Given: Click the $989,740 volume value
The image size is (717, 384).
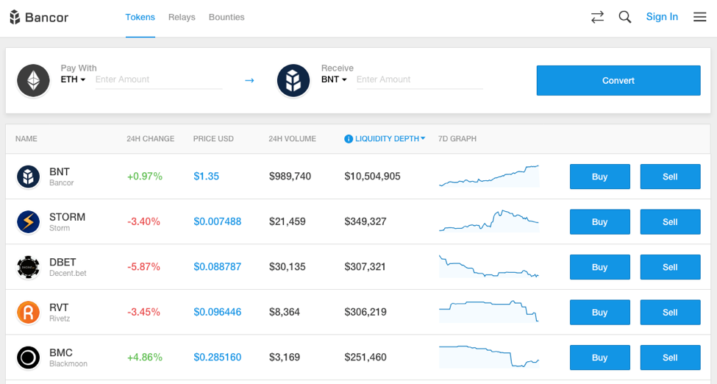Looking at the screenshot, I should pyautogui.click(x=290, y=177).
